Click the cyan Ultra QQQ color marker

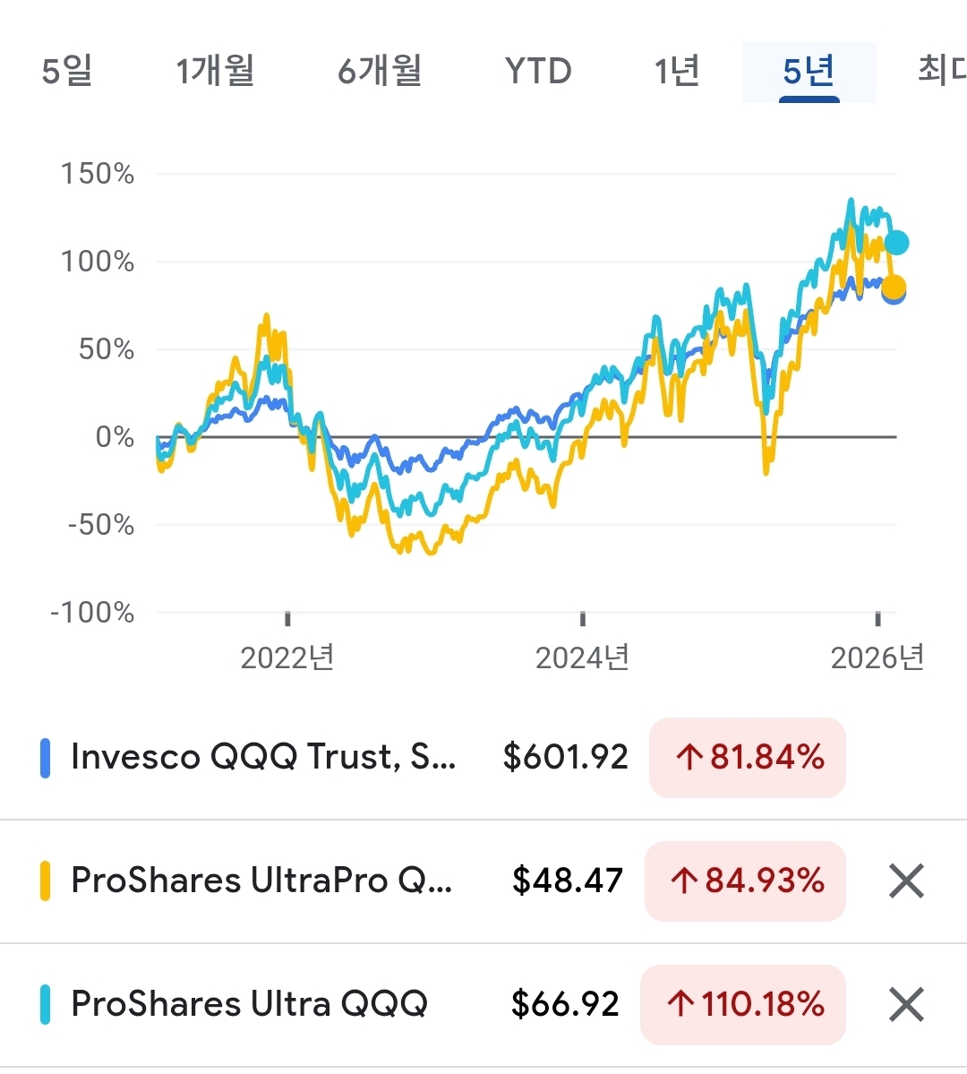45,1005
